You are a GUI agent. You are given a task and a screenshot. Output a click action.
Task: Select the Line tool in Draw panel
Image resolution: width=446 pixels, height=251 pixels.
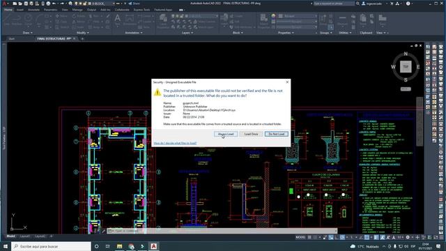[7, 20]
